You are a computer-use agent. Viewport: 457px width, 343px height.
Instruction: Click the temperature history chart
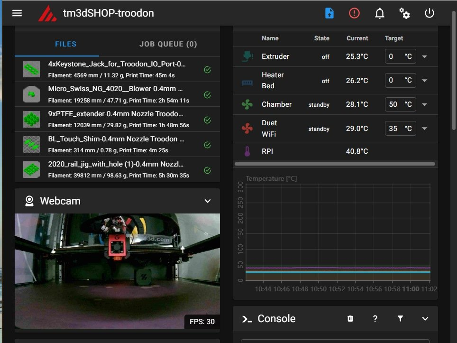coord(338,232)
